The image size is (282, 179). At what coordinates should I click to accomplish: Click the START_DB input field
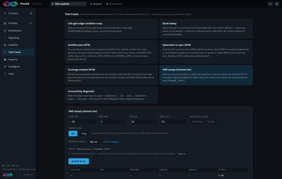pos(83,122)
